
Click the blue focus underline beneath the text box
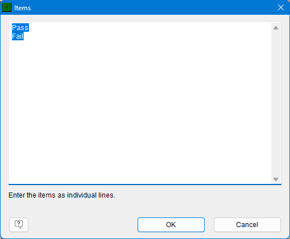(145, 185)
